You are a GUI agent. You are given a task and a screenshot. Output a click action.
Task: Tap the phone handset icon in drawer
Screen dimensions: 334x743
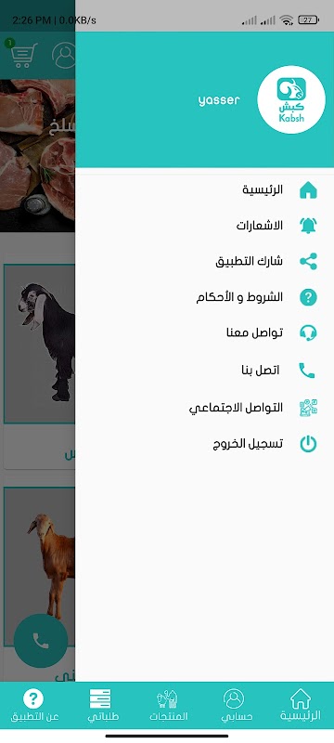(307, 371)
